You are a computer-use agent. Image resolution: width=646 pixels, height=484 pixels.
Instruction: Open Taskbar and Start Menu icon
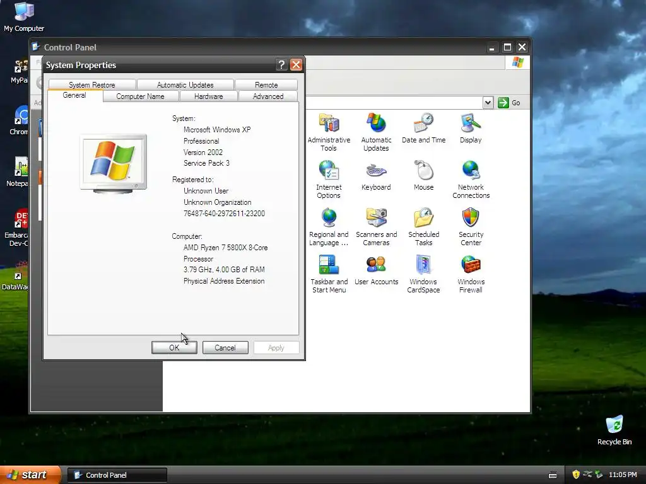328,274
